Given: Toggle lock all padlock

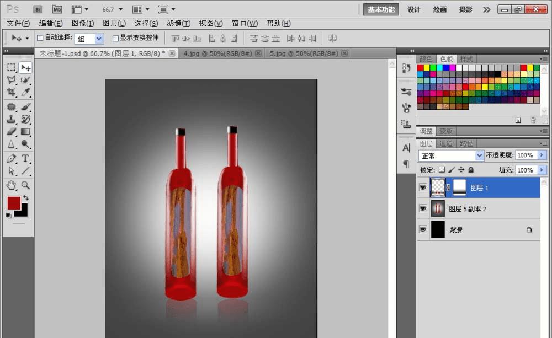Looking at the screenshot, I should tap(471, 170).
